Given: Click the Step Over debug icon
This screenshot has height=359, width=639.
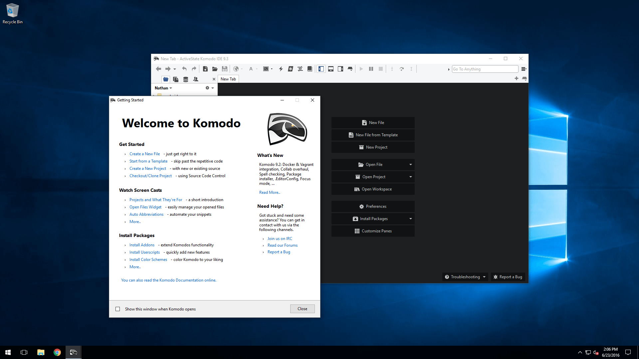Looking at the screenshot, I should [402, 69].
